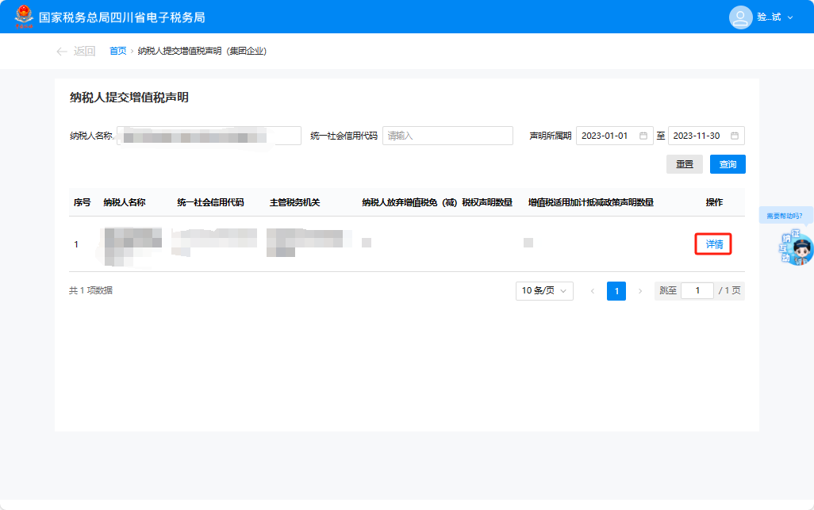Click the 跳至 page number input

tap(697, 290)
